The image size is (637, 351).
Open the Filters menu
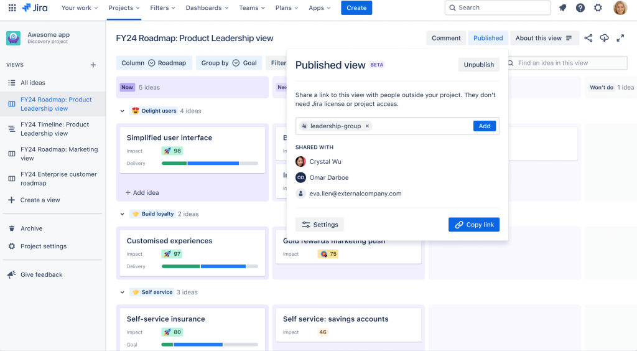pyautogui.click(x=162, y=7)
